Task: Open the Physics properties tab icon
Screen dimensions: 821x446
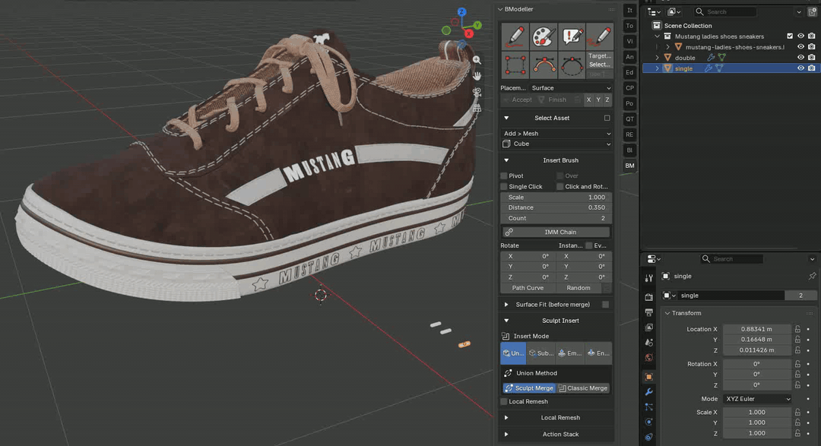Action: tap(648, 422)
